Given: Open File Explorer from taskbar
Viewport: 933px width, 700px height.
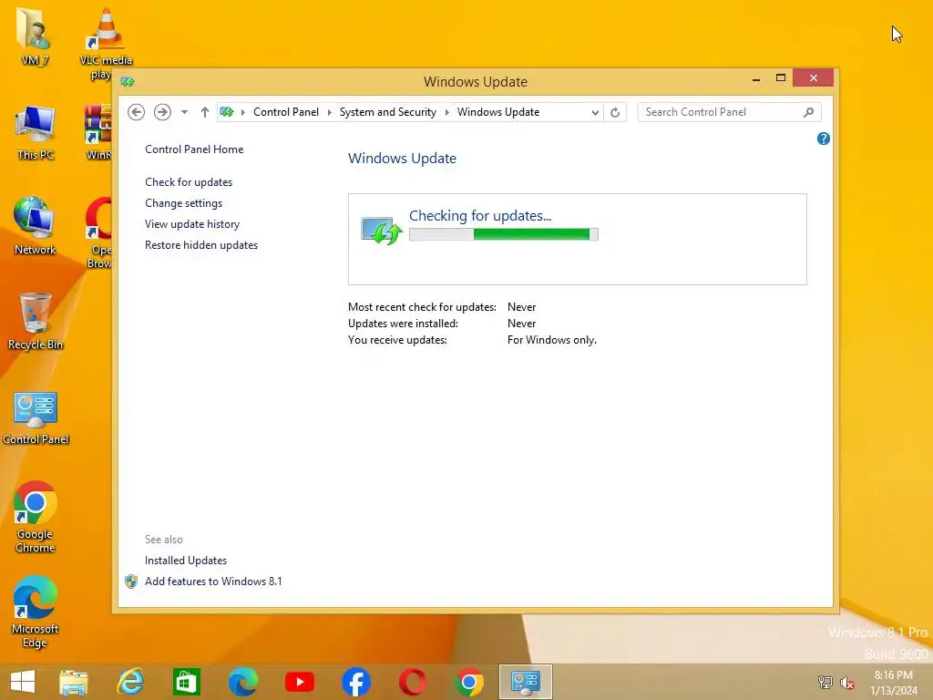Looking at the screenshot, I should (x=74, y=682).
